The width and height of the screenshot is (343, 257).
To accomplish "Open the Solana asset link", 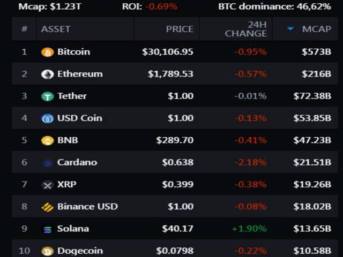I will [73, 229].
